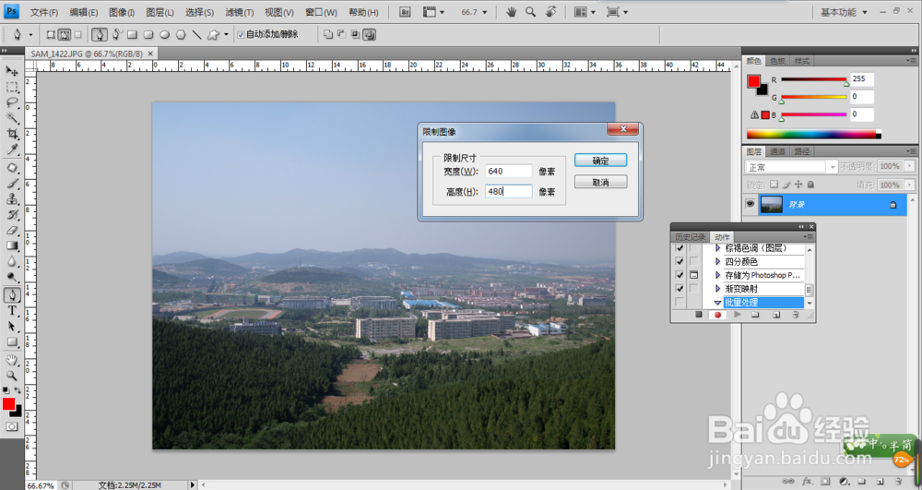Viewport: 922px width, 490px height.
Task: Close the SAM_1422.JPG document tab
Action: point(150,54)
